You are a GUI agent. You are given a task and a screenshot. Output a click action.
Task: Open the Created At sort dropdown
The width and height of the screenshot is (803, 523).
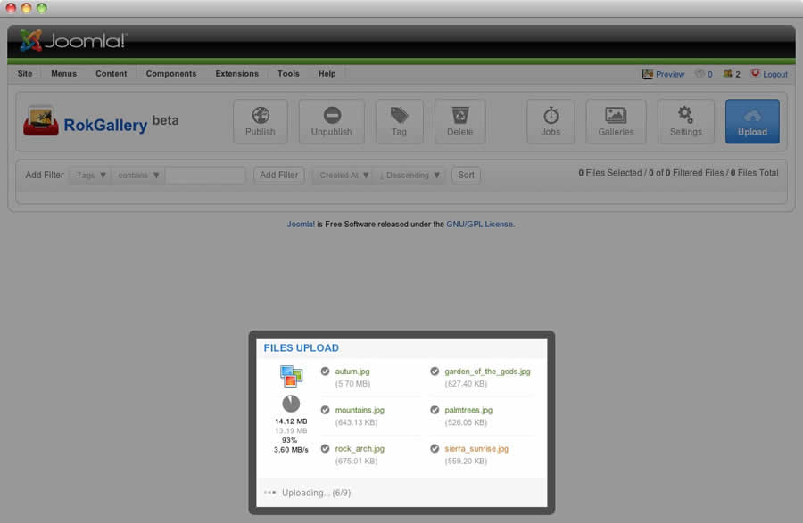(344, 176)
